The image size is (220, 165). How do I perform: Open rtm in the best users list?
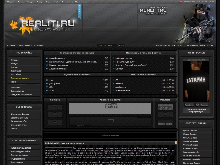coord(51,80)
